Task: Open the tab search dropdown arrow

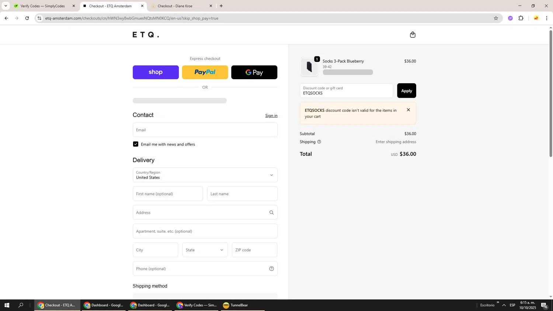Action: (x=6, y=6)
